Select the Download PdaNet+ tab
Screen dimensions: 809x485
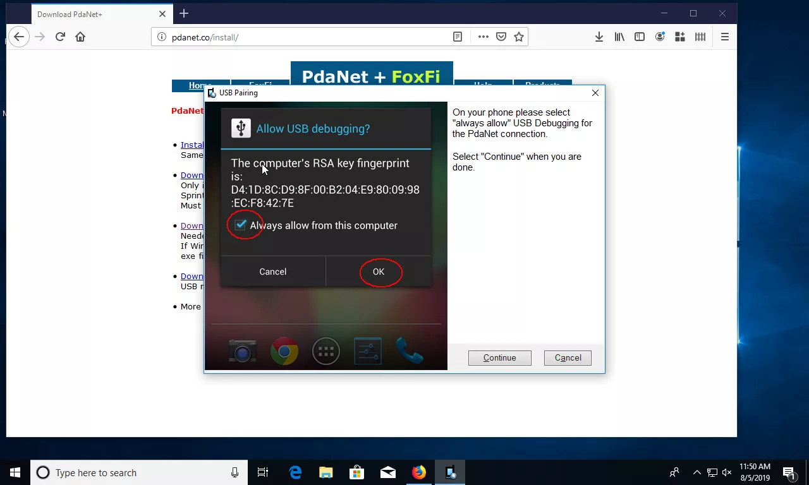(101, 14)
